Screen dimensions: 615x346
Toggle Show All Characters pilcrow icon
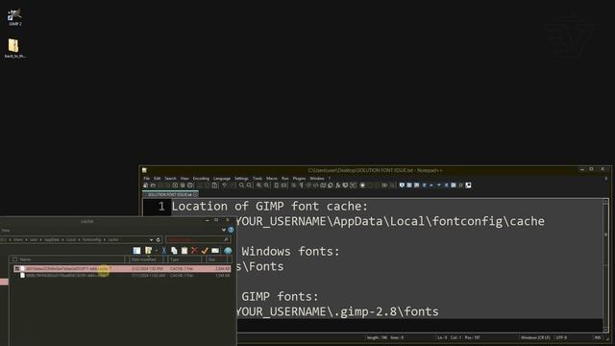point(301,185)
